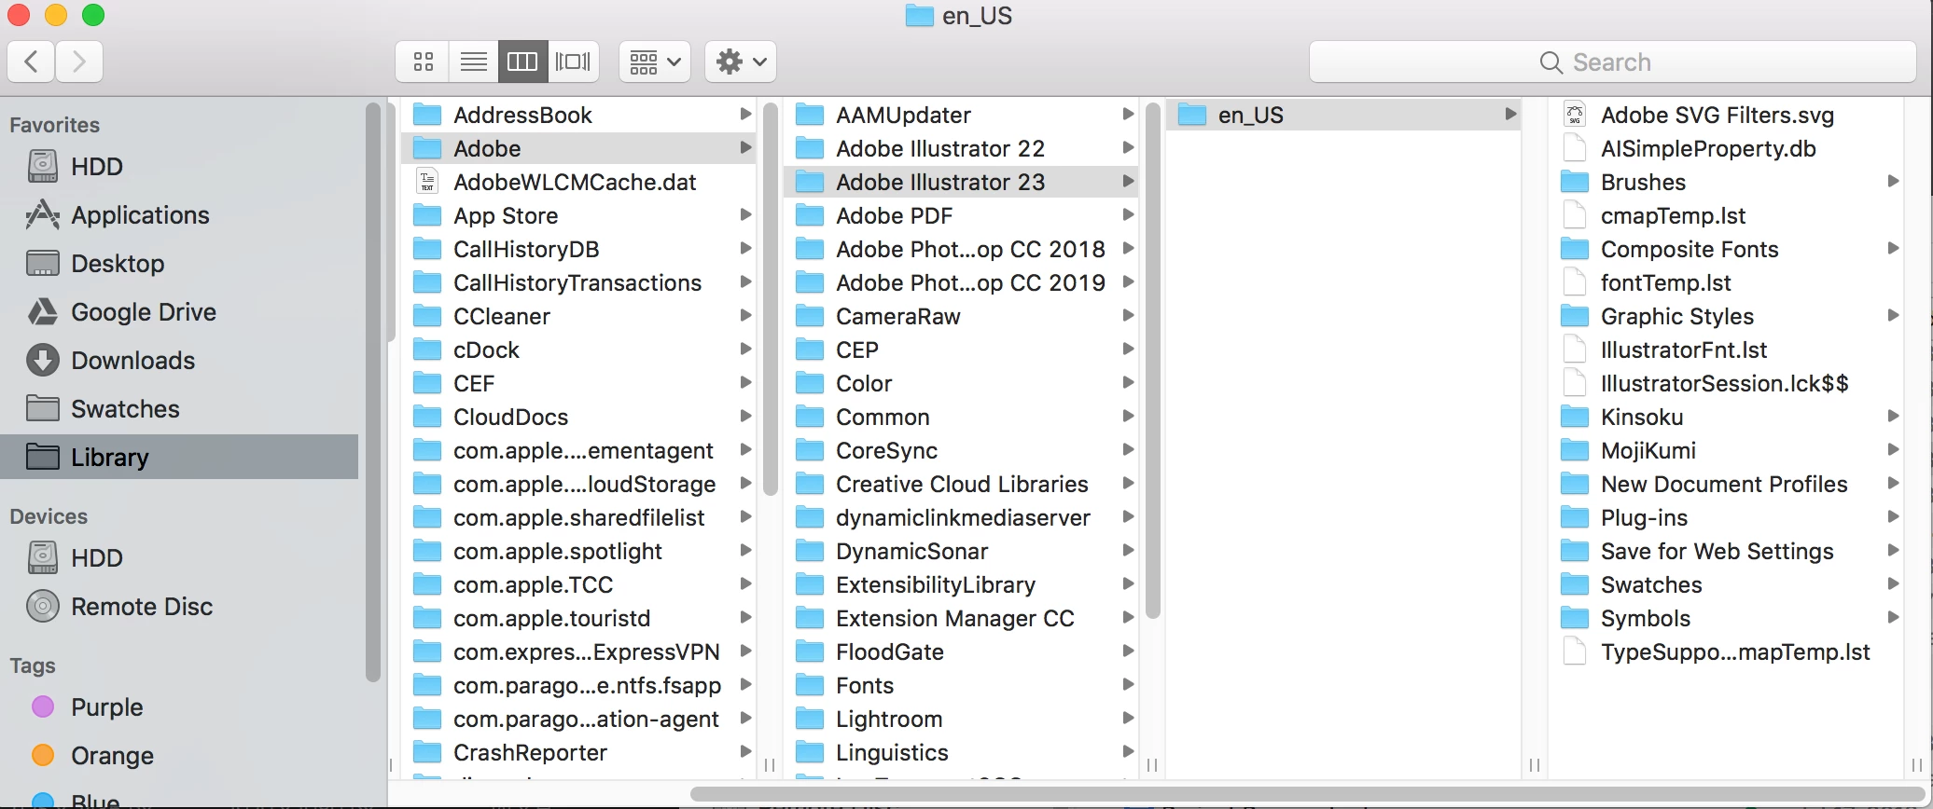
Task: Expand the Swatches folder arrow in en_US
Action: (1893, 583)
